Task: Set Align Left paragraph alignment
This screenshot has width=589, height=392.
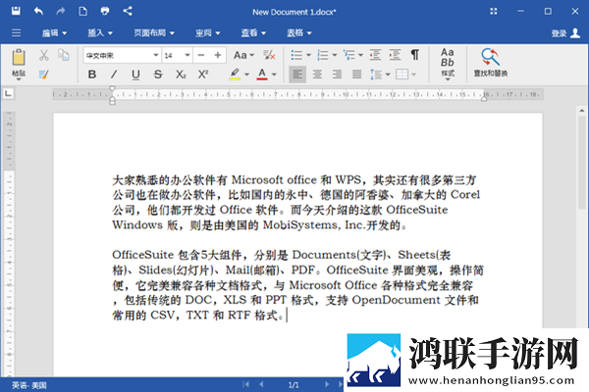Action: 297,74
